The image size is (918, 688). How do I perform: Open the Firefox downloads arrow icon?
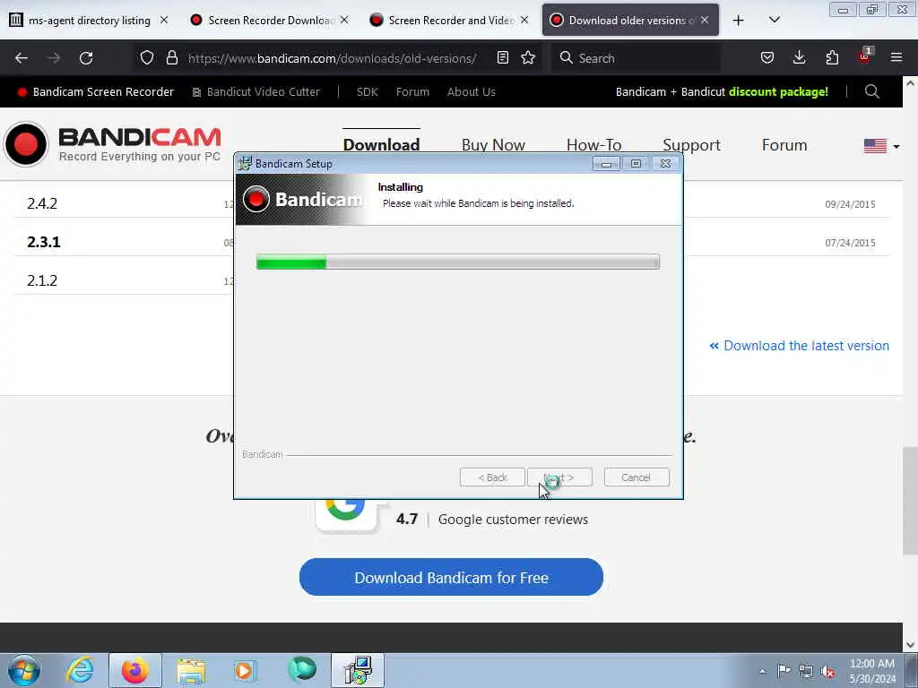pyautogui.click(x=799, y=58)
